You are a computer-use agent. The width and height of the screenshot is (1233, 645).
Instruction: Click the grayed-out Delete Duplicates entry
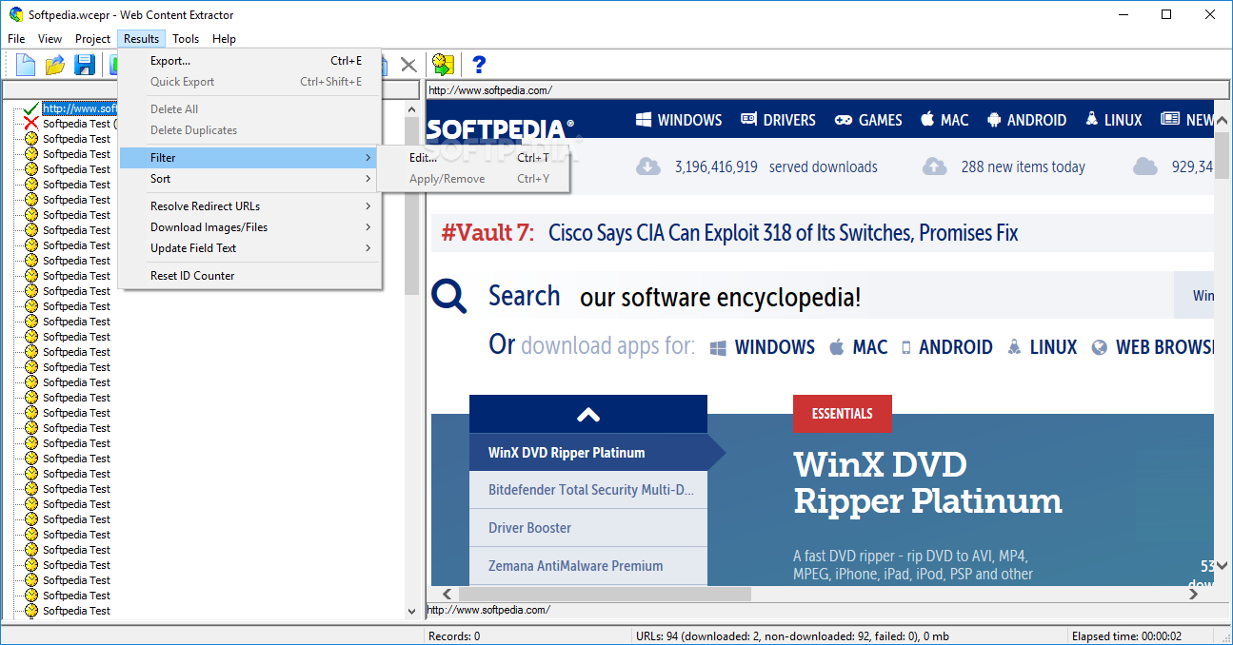[250, 130]
